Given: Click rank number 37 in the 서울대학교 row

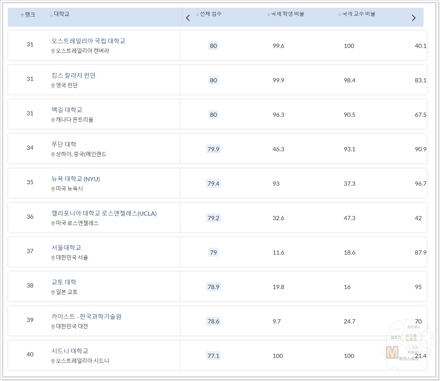Looking at the screenshot, I should pos(30,251).
